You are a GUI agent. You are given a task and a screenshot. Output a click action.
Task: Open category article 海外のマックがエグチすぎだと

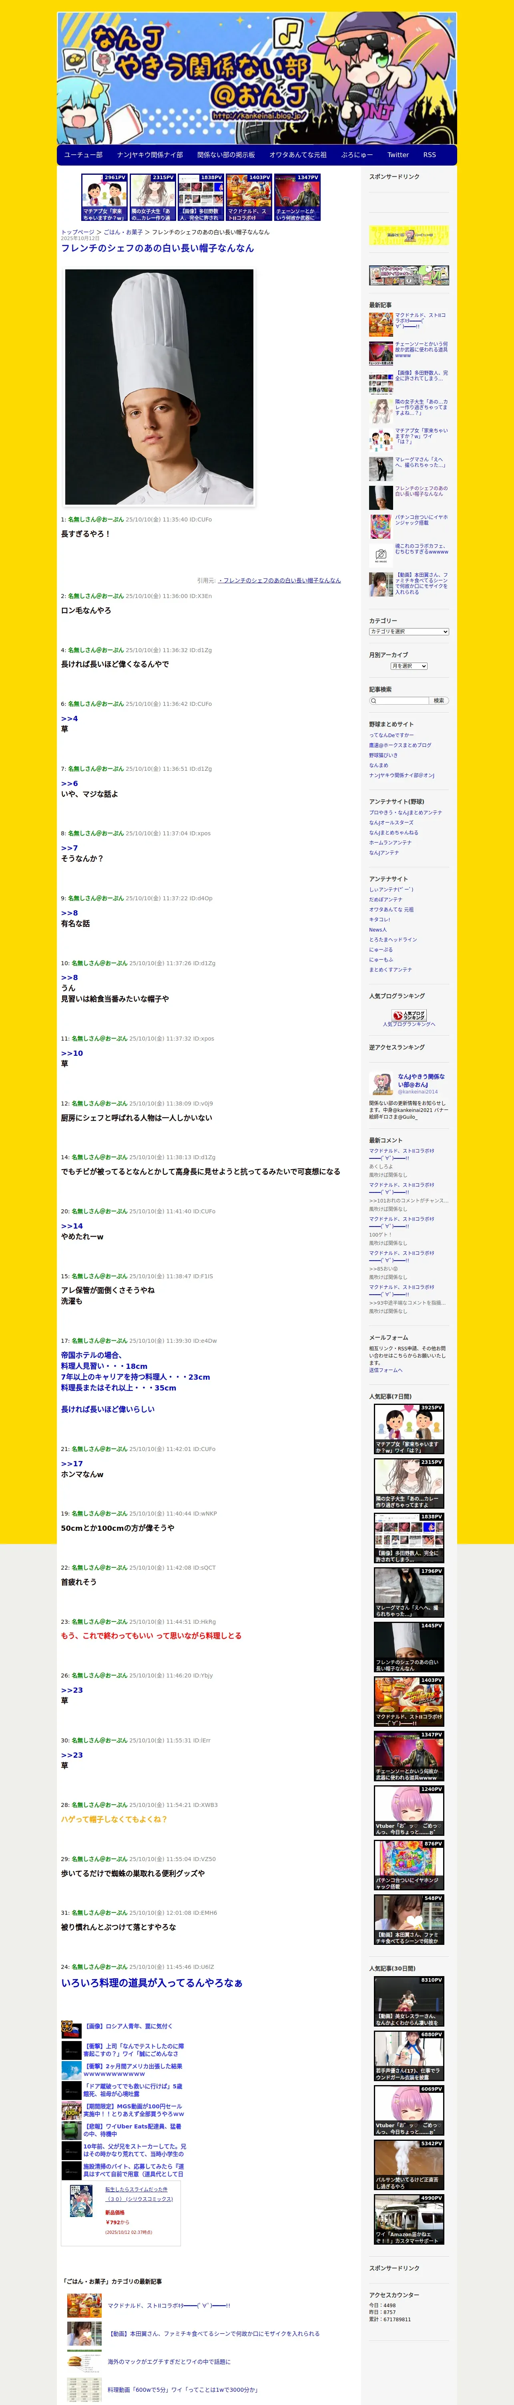(169, 2361)
